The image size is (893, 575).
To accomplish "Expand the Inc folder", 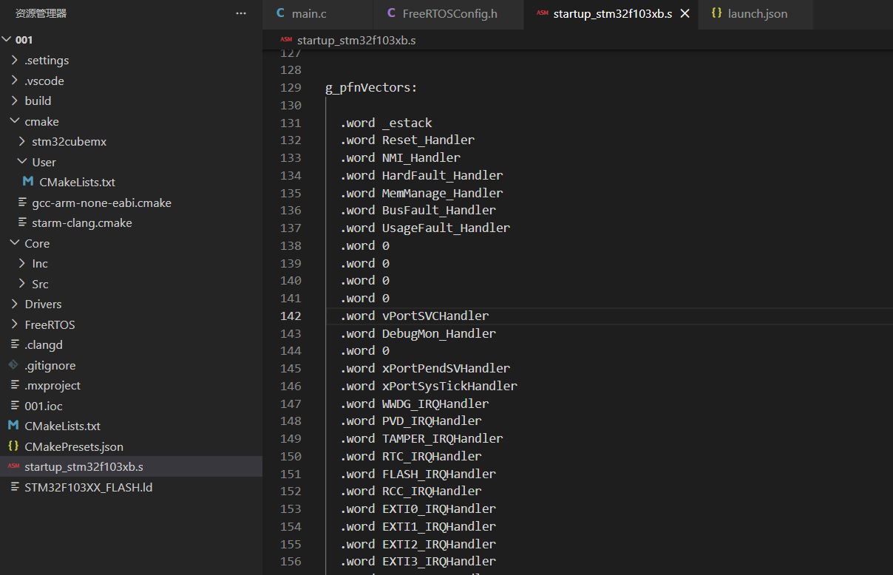I will pyautogui.click(x=22, y=263).
